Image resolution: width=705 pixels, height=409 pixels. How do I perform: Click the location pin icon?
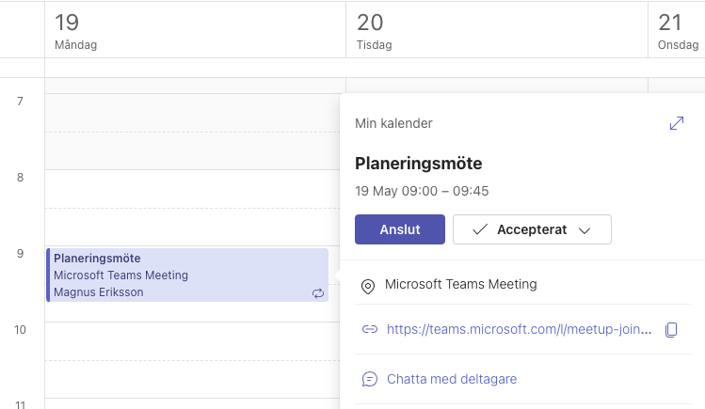coord(368,287)
